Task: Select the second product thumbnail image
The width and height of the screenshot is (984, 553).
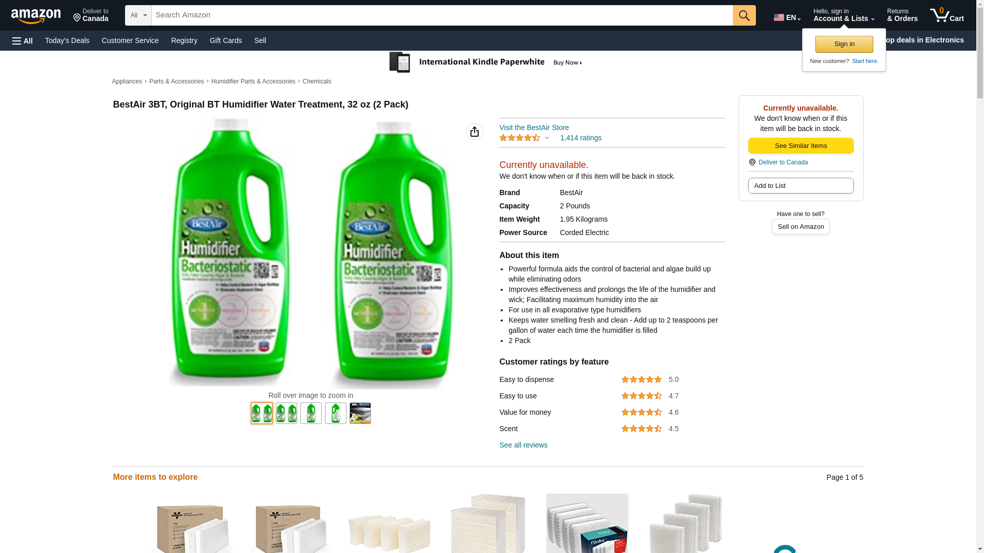Action: pyautogui.click(x=286, y=413)
